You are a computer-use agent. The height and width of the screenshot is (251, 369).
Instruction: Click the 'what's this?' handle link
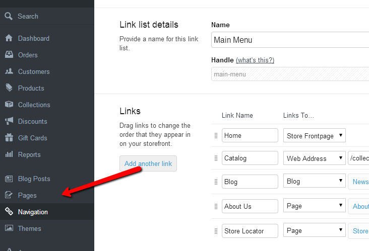pyautogui.click(x=255, y=60)
